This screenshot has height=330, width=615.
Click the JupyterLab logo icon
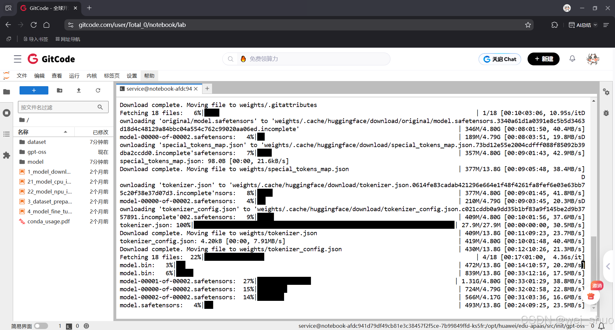click(x=6, y=76)
